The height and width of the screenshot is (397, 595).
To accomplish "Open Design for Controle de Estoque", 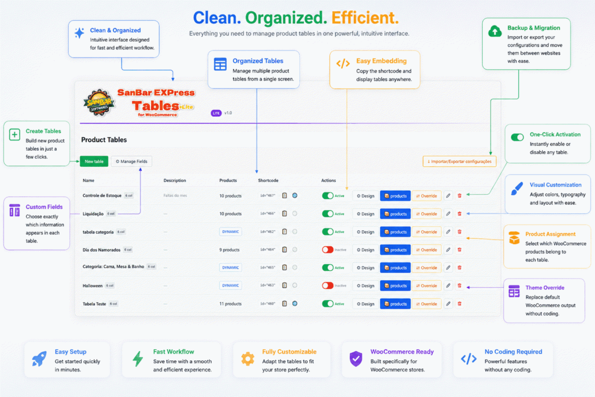I will [x=365, y=196].
